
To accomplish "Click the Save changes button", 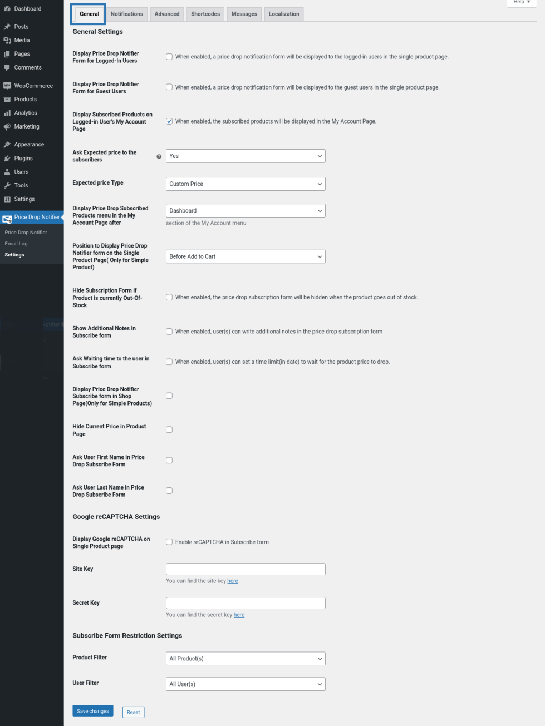I will (x=93, y=711).
